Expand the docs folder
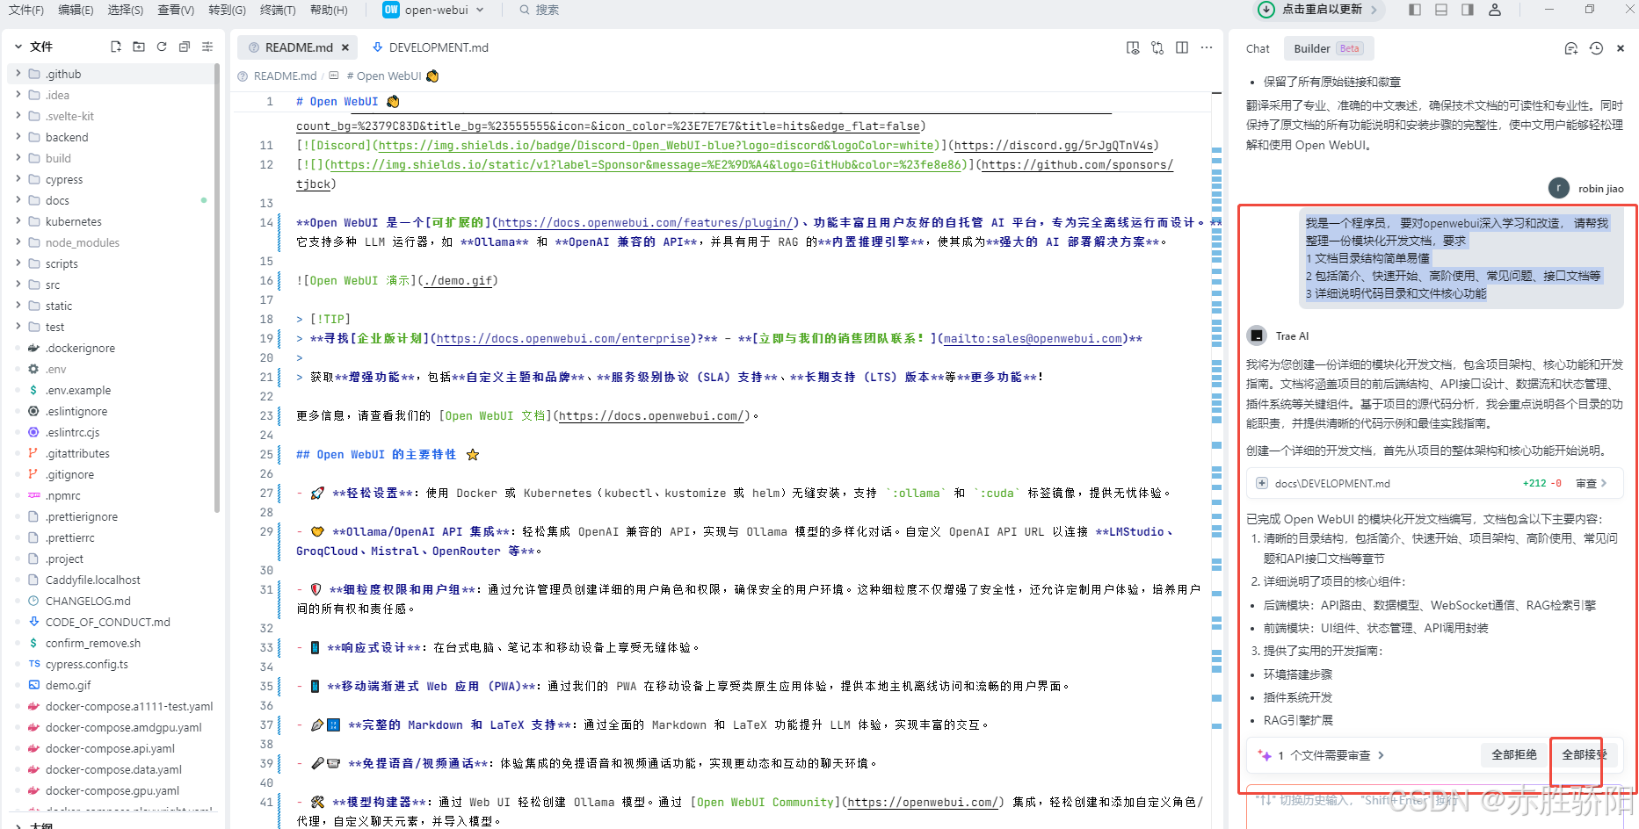 click(18, 200)
